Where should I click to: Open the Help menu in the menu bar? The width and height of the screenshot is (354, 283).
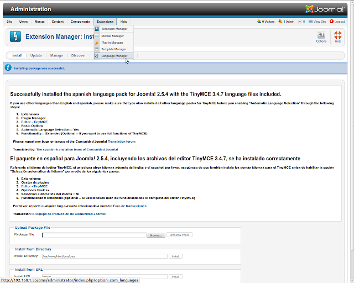[x=124, y=22]
